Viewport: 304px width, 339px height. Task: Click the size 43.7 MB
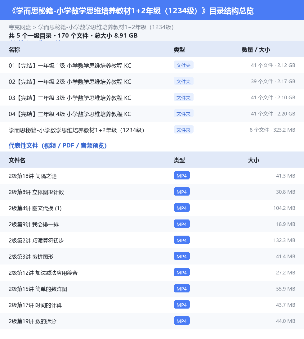pos(286,305)
